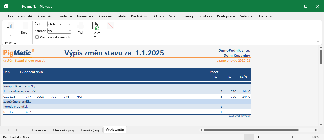Image resolution: width=324 pixels, height=140 pixels.
Task: Open the Výkrm tab
Action: click(174, 16)
